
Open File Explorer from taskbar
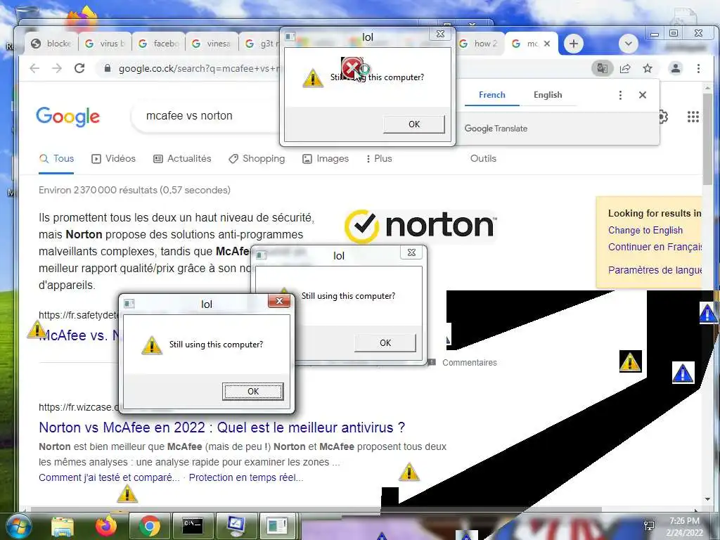point(63,526)
